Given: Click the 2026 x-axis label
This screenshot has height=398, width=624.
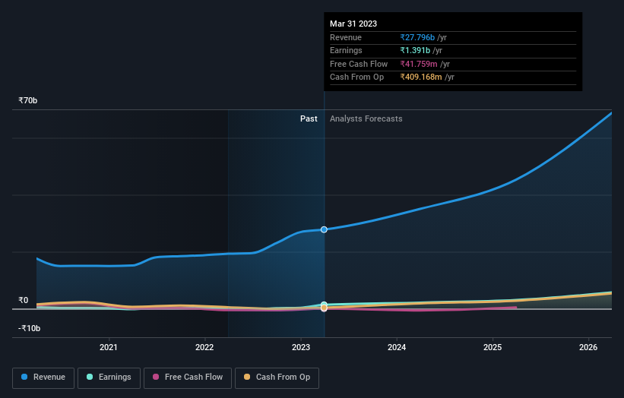Looking at the screenshot, I should point(588,347).
